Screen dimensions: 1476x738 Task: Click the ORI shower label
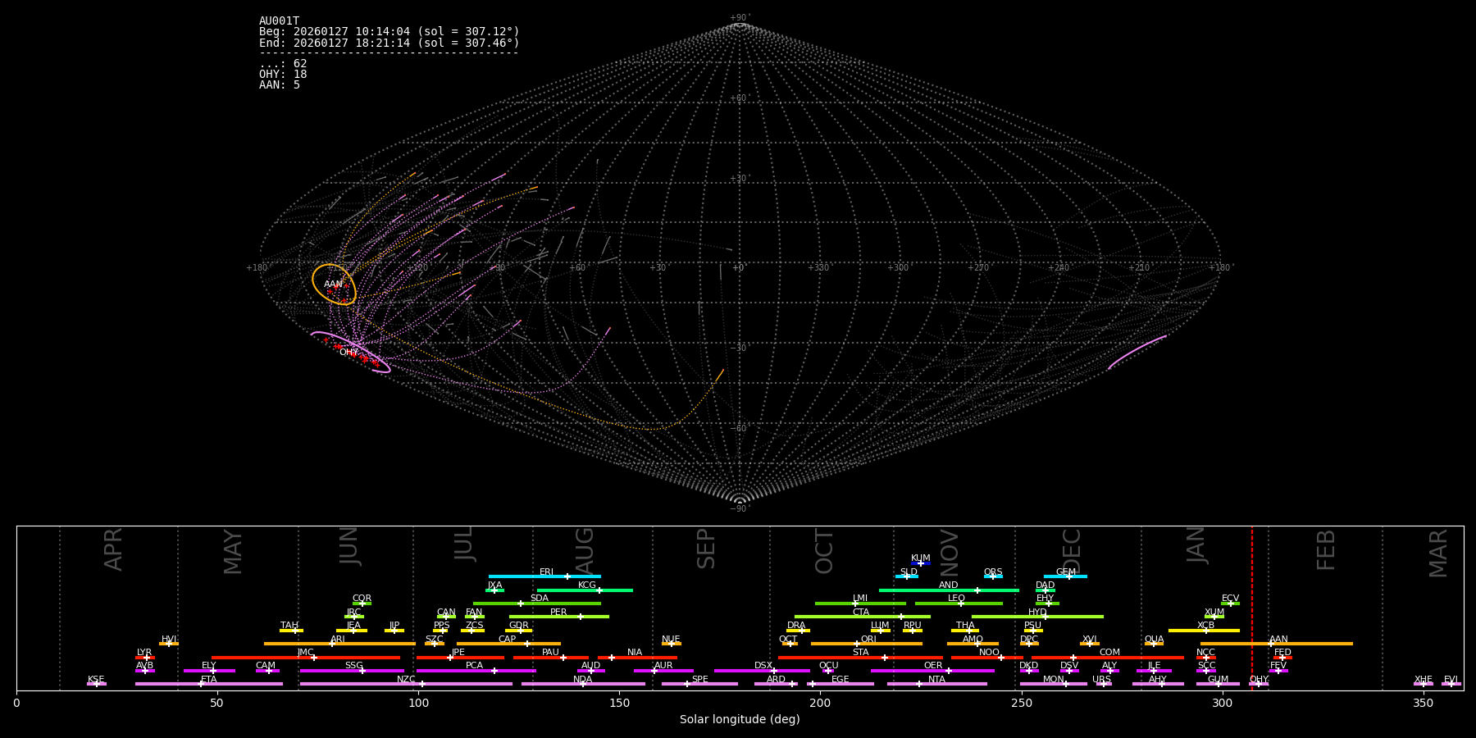(x=868, y=640)
